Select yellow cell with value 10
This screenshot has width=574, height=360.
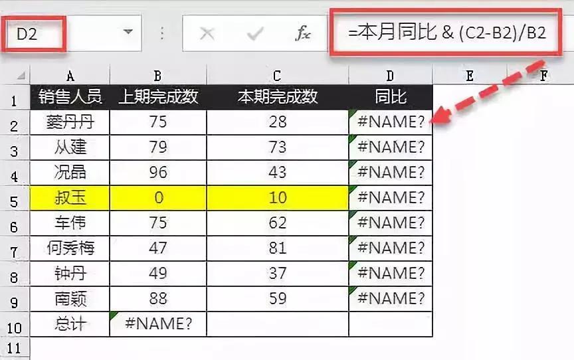click(278, 198)
